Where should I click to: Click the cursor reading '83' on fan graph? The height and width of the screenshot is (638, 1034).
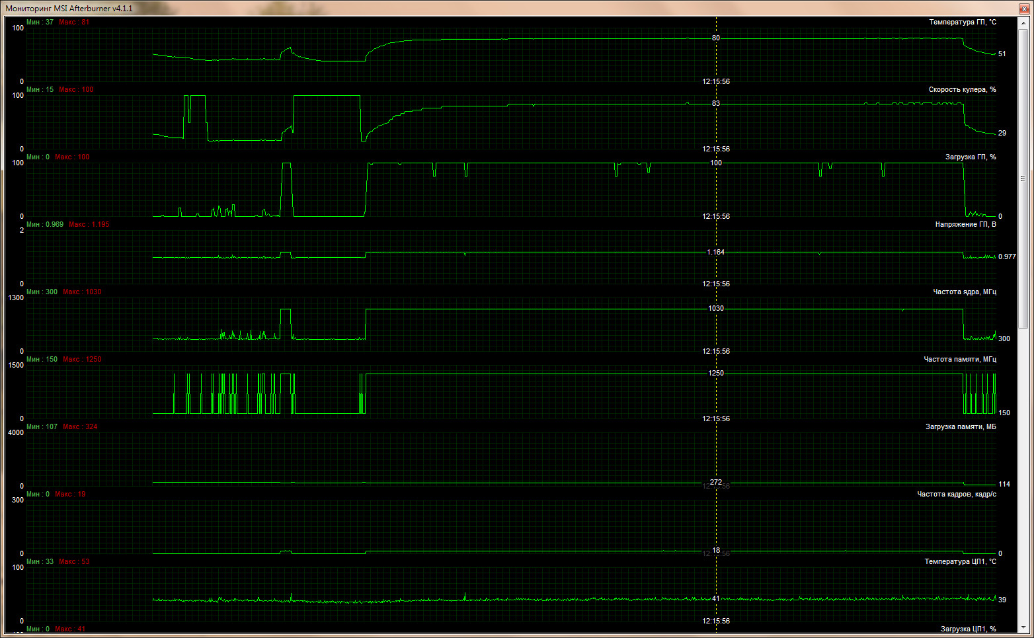[x=716, y=104]
